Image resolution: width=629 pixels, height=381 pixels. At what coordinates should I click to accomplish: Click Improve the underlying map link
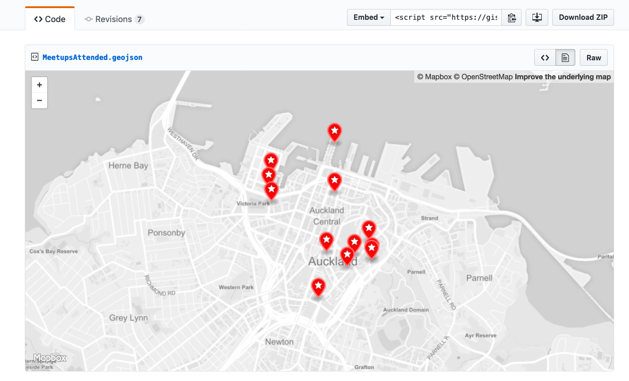563,77
